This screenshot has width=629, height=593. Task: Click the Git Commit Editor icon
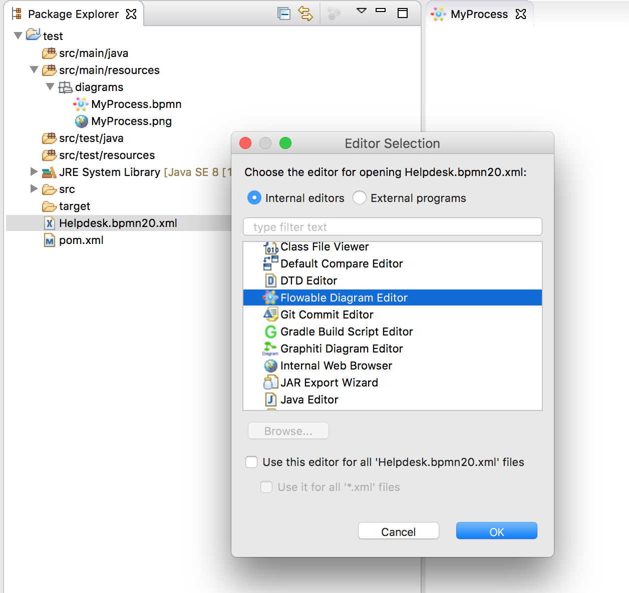tap(270, 314)
